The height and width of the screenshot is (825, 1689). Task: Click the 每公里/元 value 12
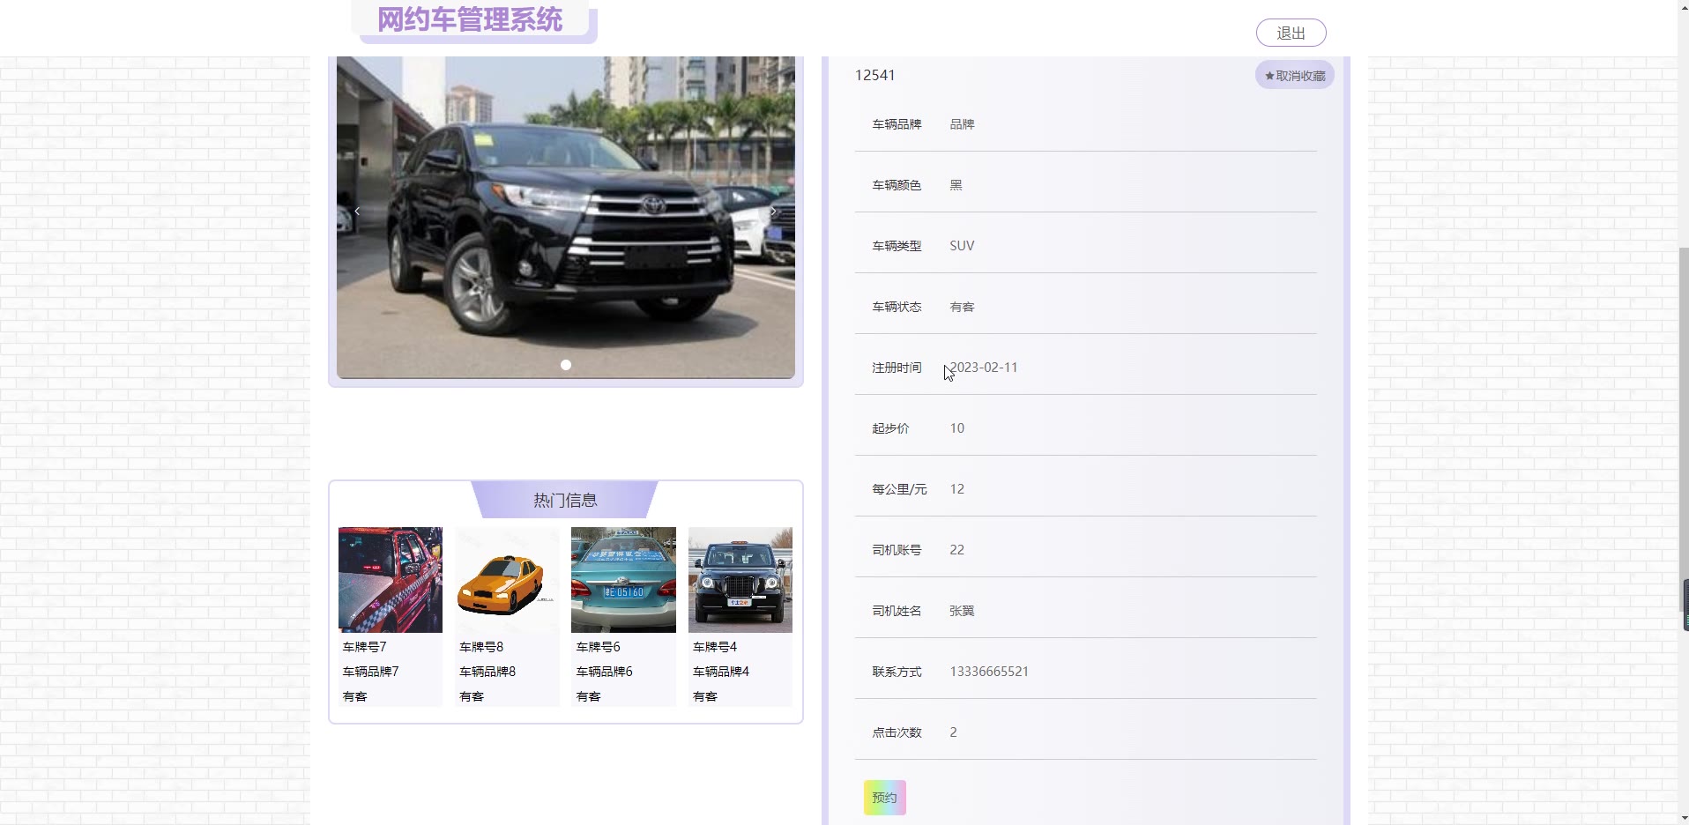coord(956,489)
